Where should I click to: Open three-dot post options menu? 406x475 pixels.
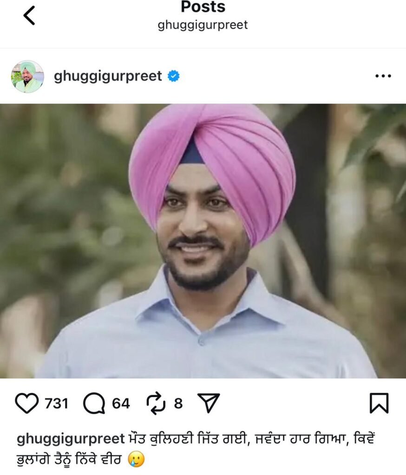[x=383, y=76]
